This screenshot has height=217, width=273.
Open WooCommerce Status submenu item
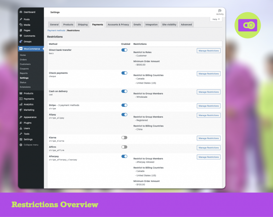click(23, 83)
